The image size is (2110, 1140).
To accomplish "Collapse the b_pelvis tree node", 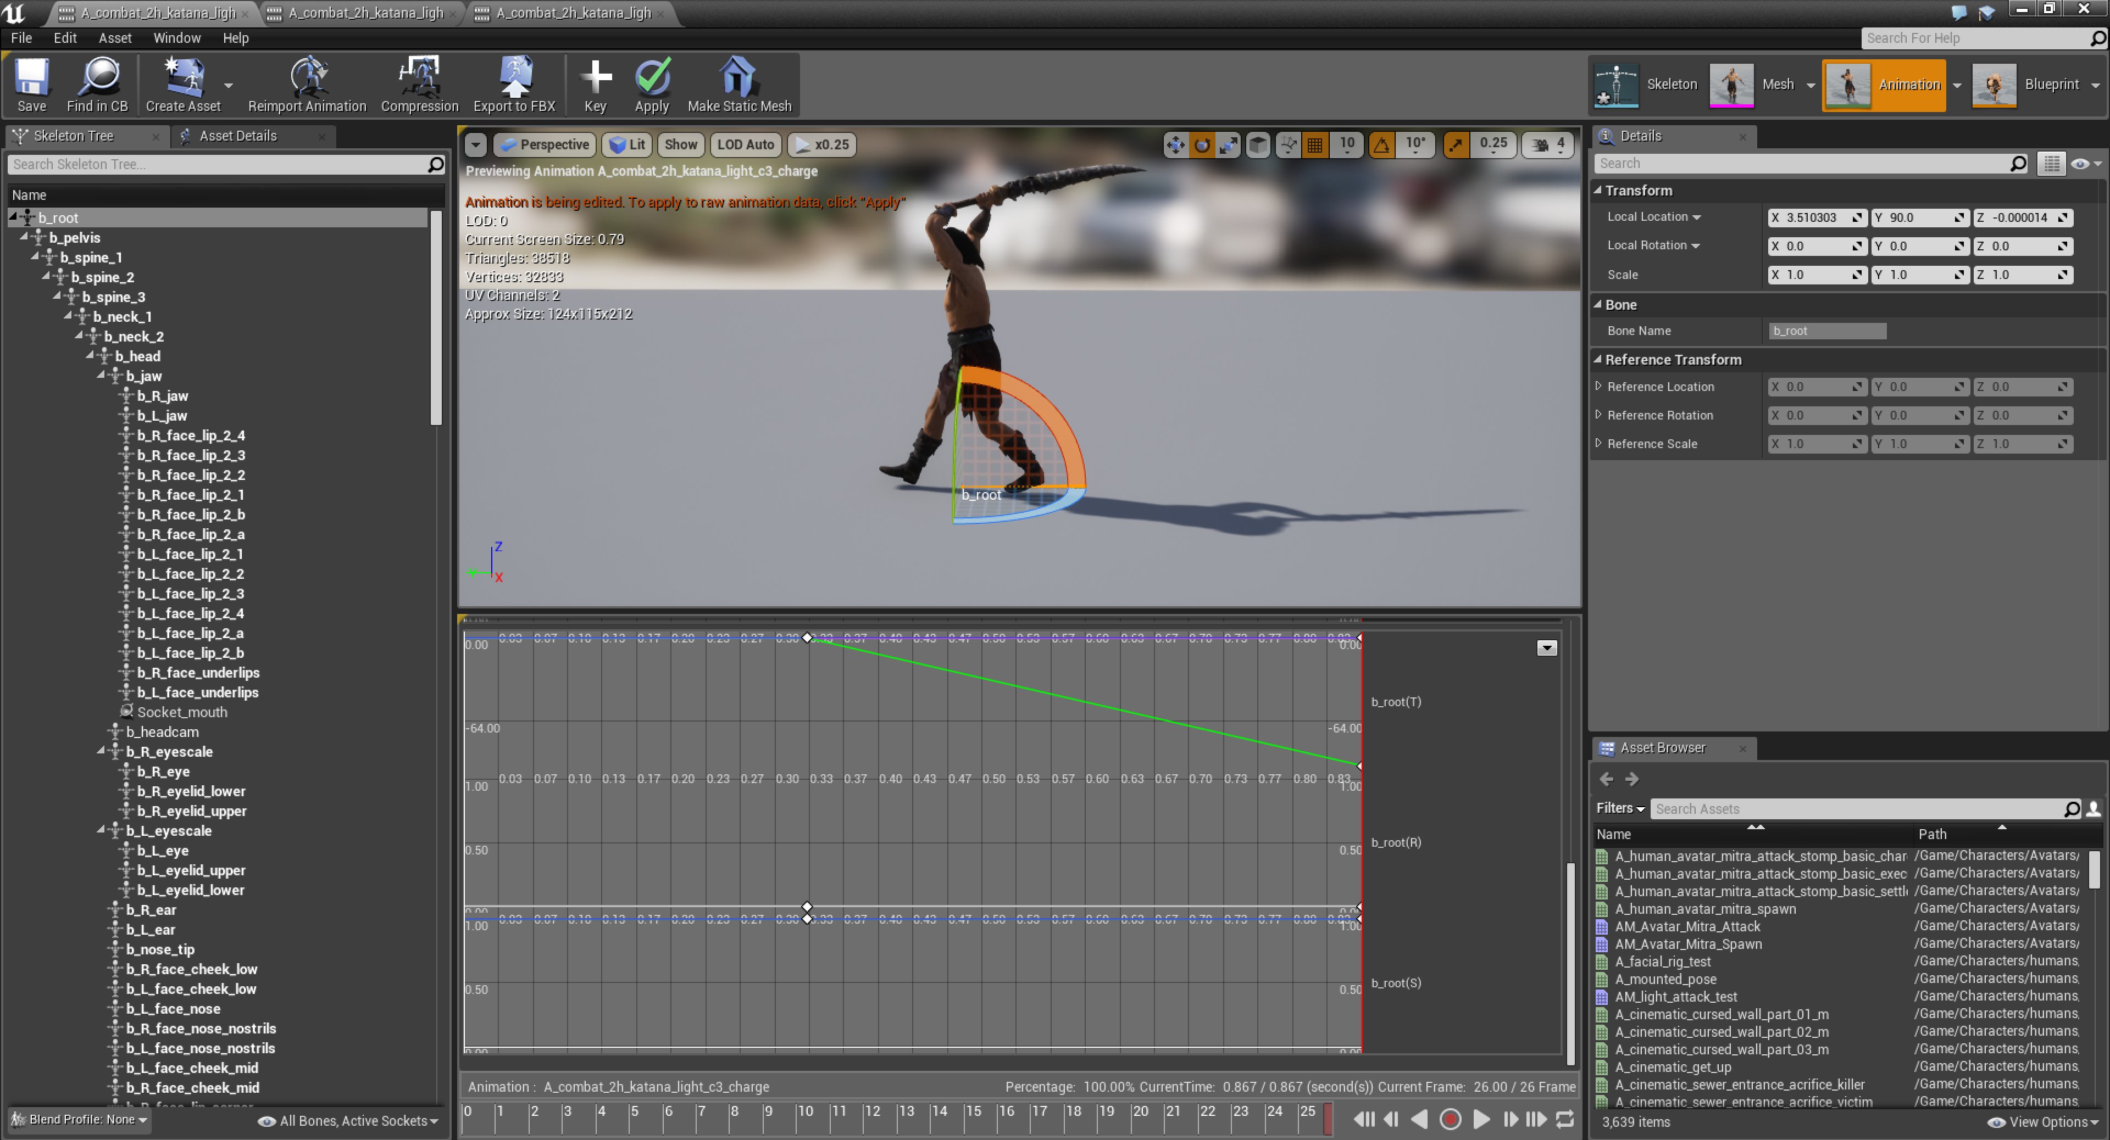I will point(25,237).
